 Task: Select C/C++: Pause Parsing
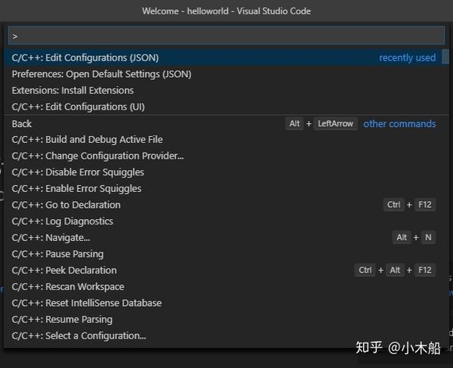pos(223,254)
